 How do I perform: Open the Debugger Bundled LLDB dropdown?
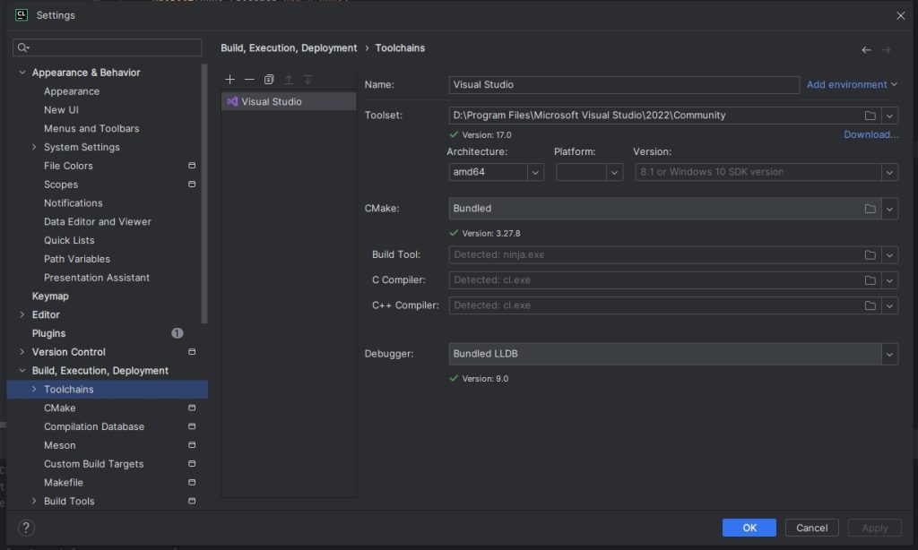(889, 354)
